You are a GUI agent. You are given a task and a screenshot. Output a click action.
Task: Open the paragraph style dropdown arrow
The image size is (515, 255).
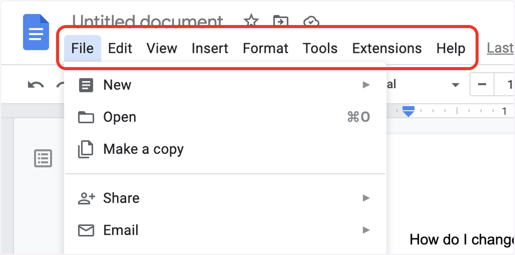[x=455, y=85]
